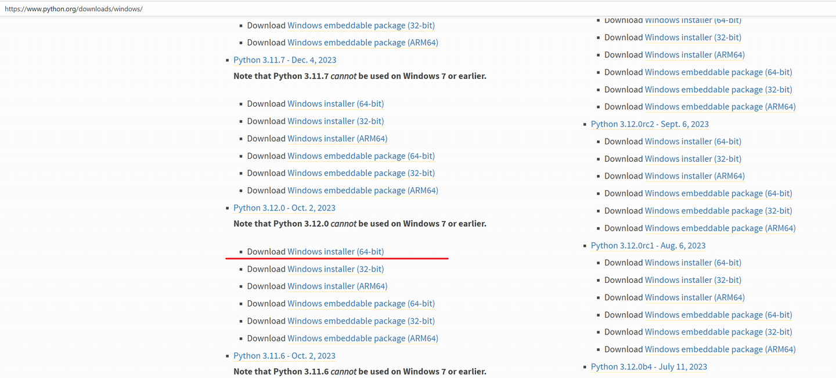Image resolution: width=836 pixels, height=378 pixels.
Task: Open the Python 3.12.0rc2 - Sept. 6, 2023 pre-release link
Action: [x=650, y=124]
